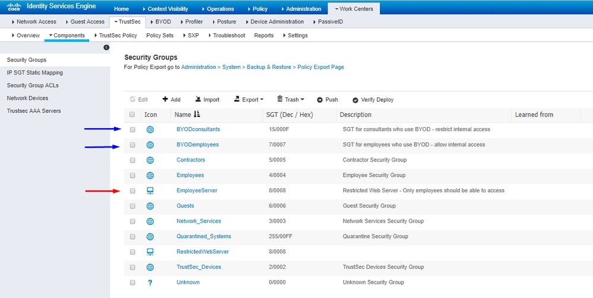Image resolution: width=593 pixels, height=298 pixels.
Task: Expand the TrustSec Policy submenu
Action: tap(115, 35)
